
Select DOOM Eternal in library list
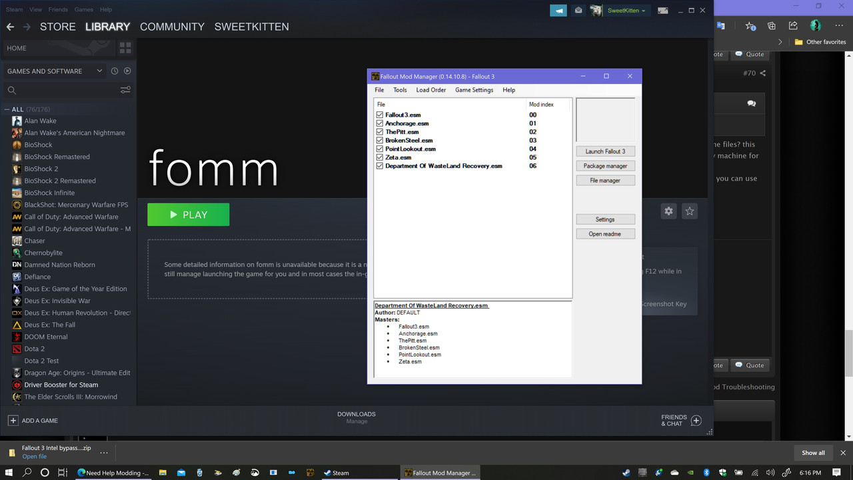coord(45,337)
